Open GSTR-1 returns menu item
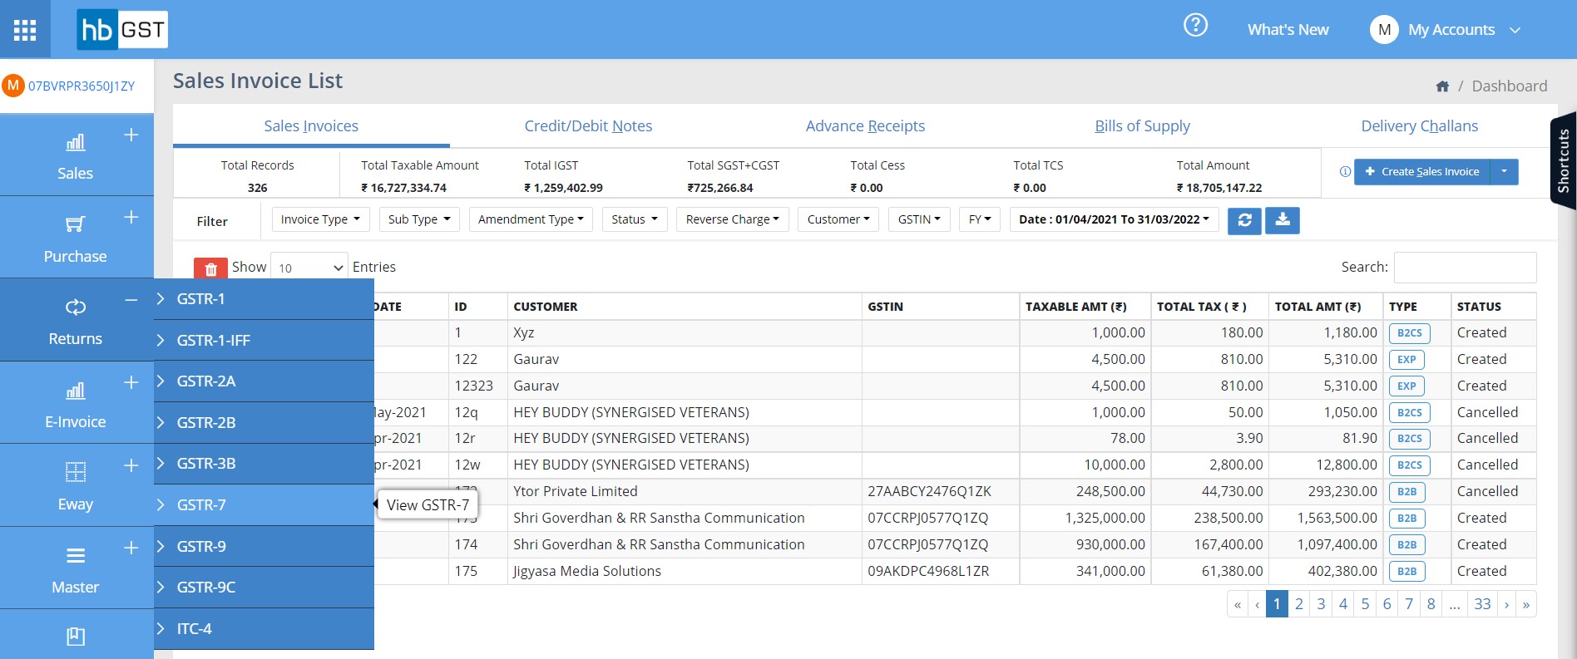Viewport: 1577px width, 659px height. pos(264,299)
